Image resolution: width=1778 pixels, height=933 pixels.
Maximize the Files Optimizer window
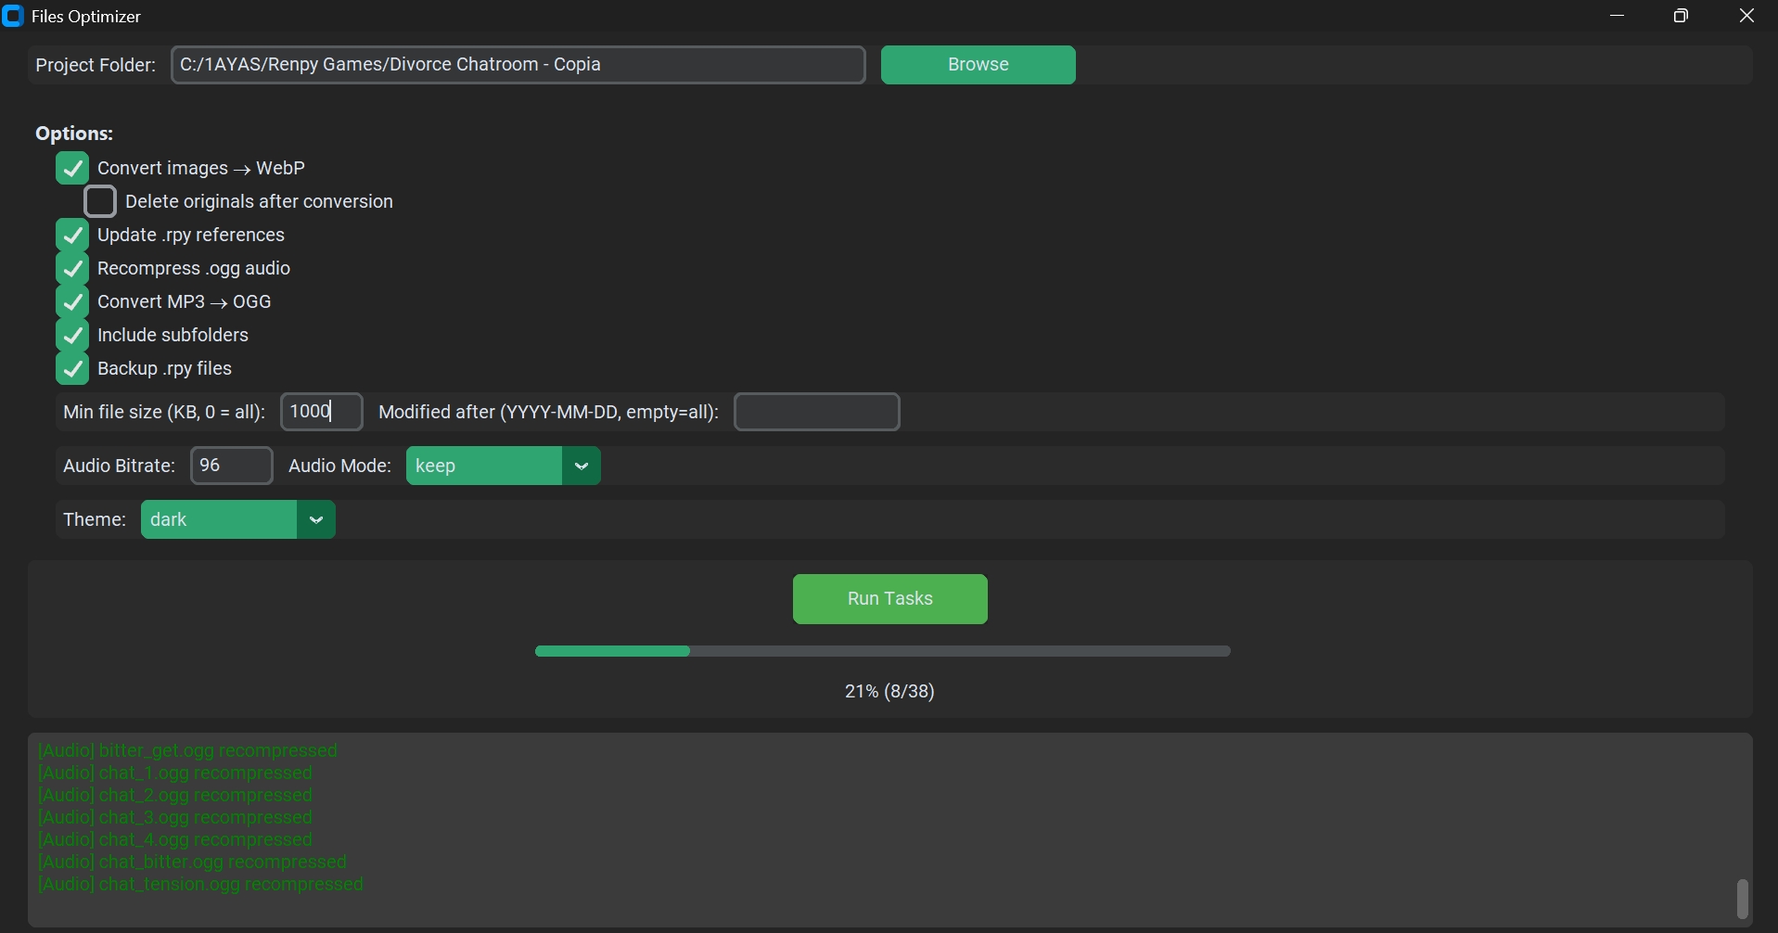1682,17
